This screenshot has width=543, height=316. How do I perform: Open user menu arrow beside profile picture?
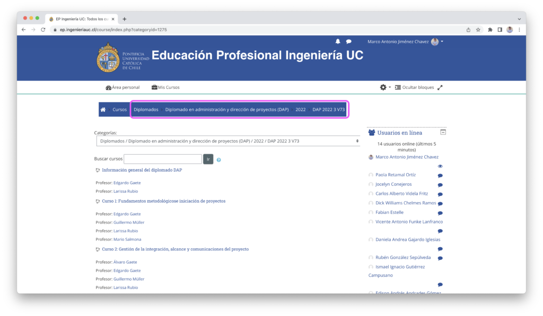coord(442,41)
